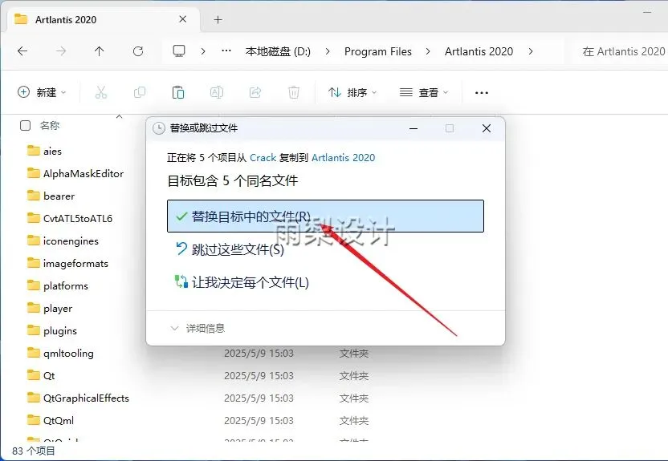Click the Crack source link in dialog

coord(263,158)
